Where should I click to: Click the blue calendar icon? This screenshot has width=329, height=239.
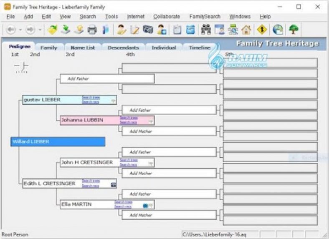190,30
